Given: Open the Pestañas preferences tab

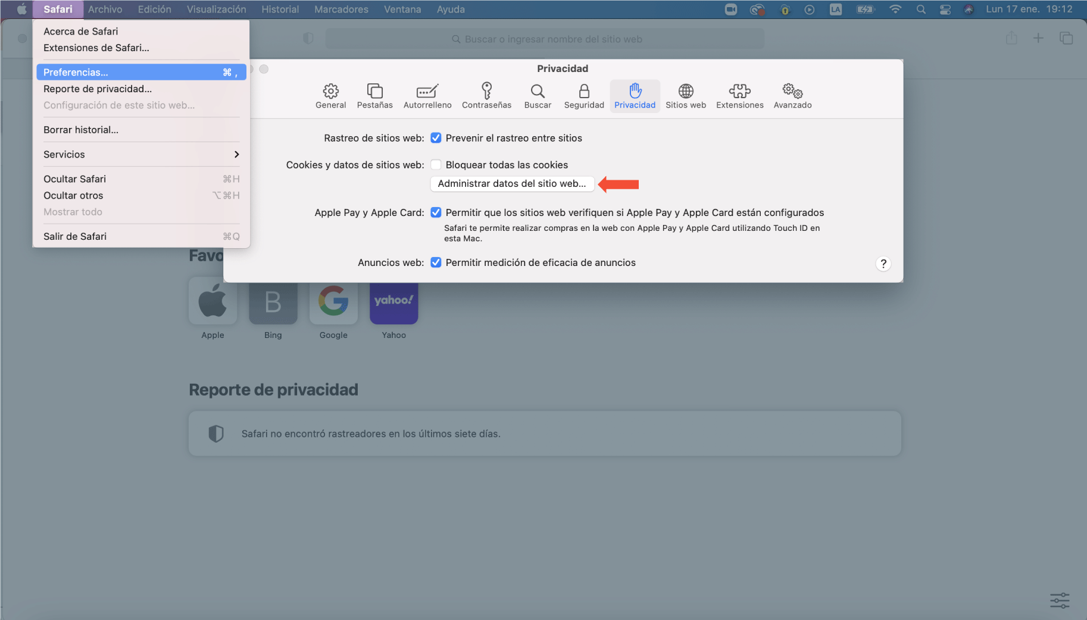Looking at the screenshot, I should (374, 96).
